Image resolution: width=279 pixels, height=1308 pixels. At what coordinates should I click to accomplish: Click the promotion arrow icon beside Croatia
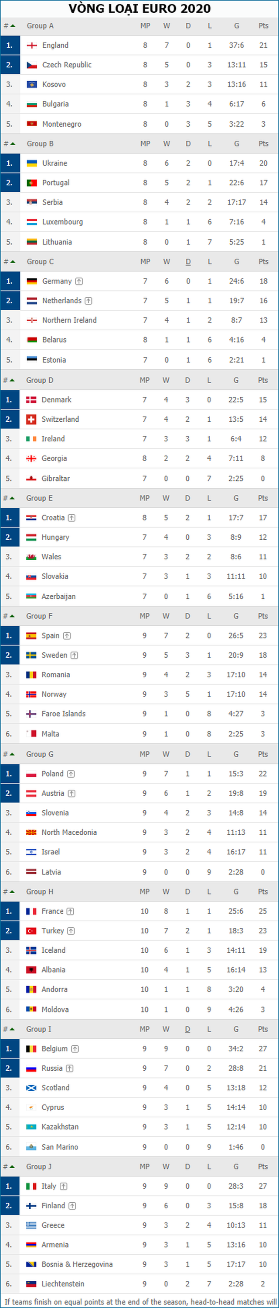click(72, 518)
